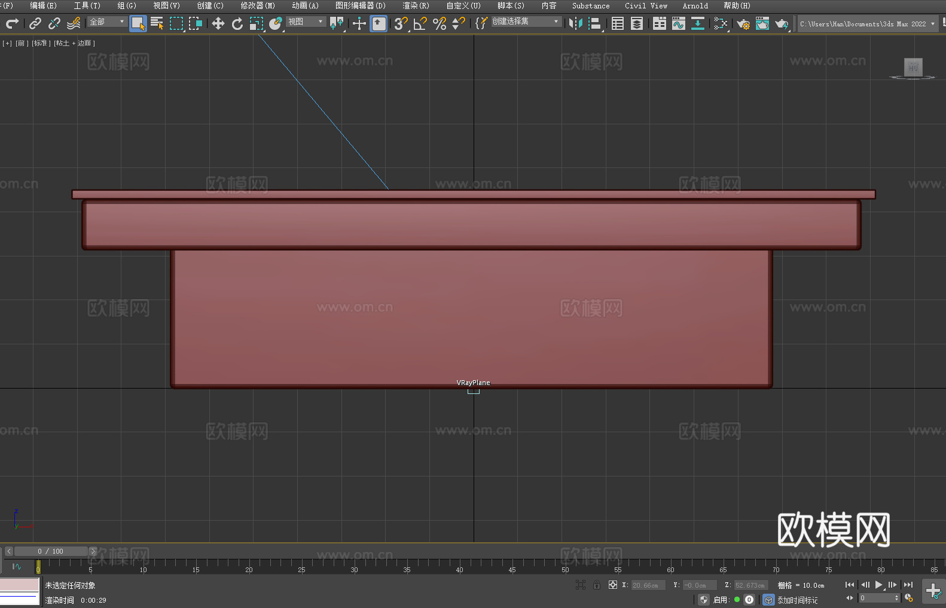Open the 编辑(E) menu
Viewport: 946px width, 608px height.
(43, 5)
